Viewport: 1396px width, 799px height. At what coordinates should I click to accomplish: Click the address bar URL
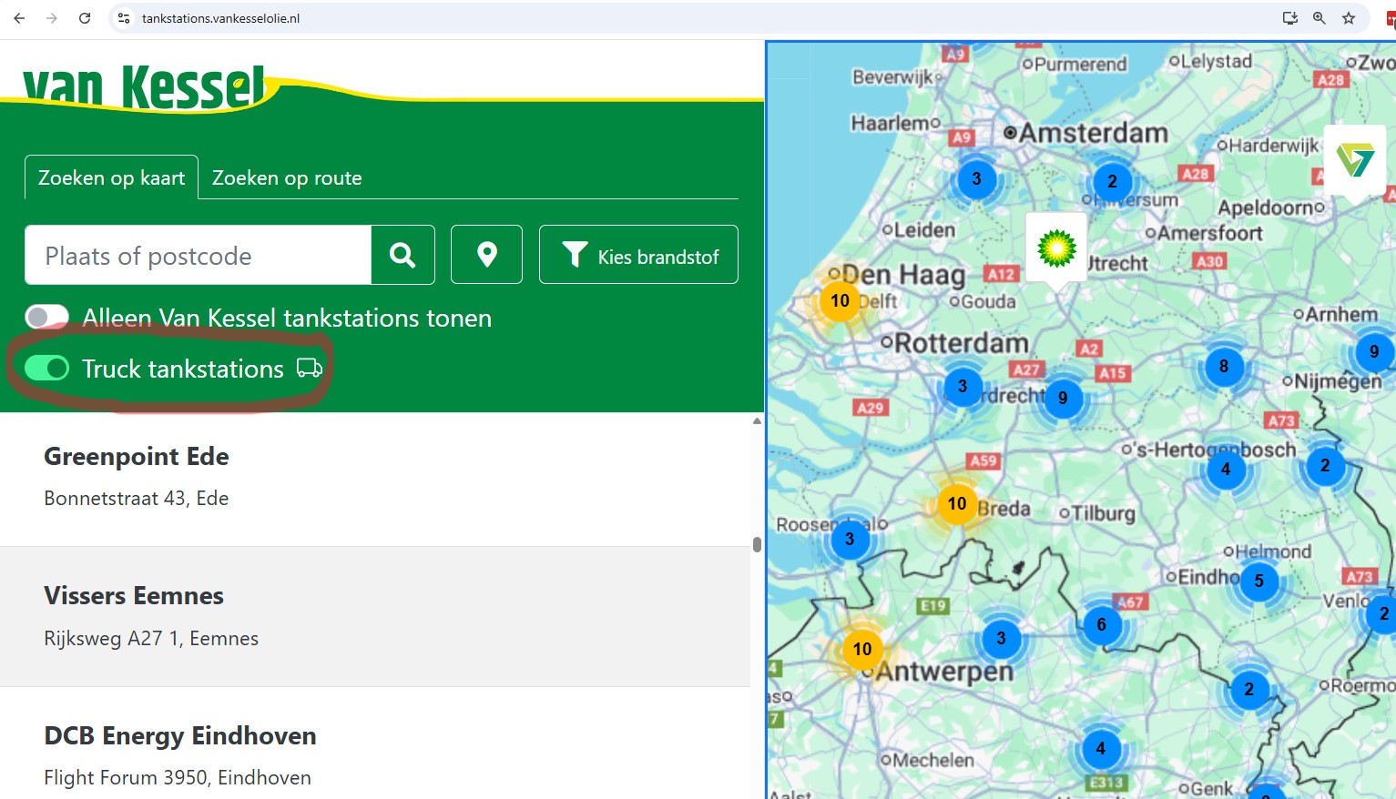[x=221, y=18]
